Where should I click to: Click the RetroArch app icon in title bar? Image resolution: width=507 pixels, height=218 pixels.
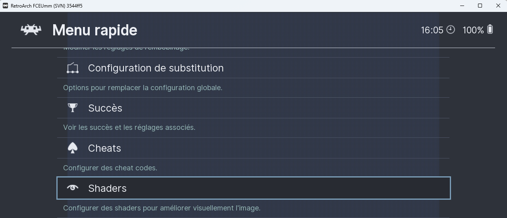(5, 6)
